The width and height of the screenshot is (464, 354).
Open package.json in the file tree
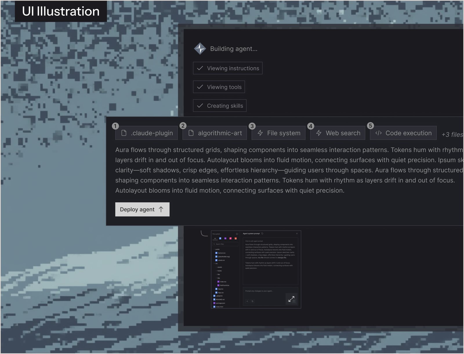click(x=219, y=303)
